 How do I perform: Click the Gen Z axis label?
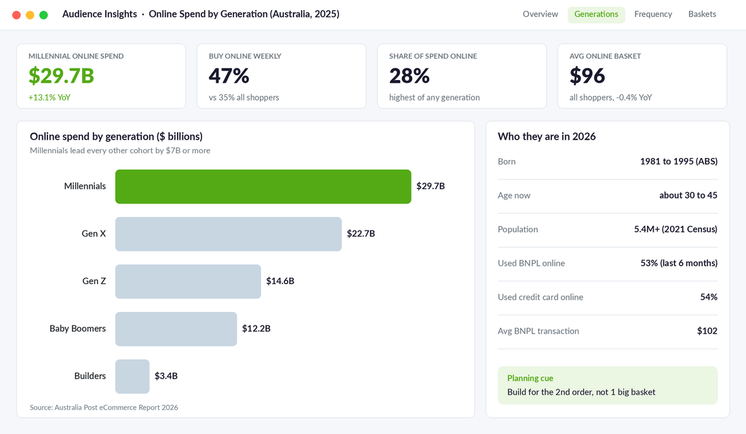click(94, 281)
